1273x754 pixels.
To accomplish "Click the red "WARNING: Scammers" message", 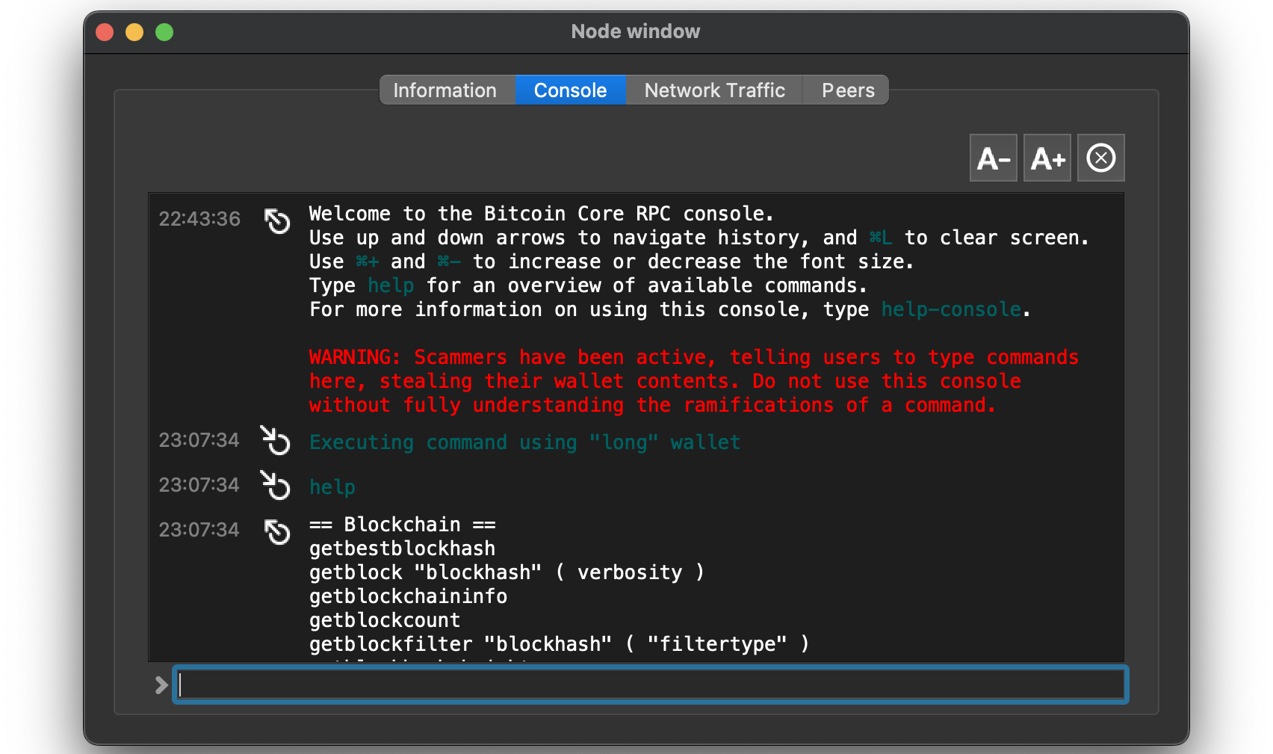I will (x=694, y=381).
